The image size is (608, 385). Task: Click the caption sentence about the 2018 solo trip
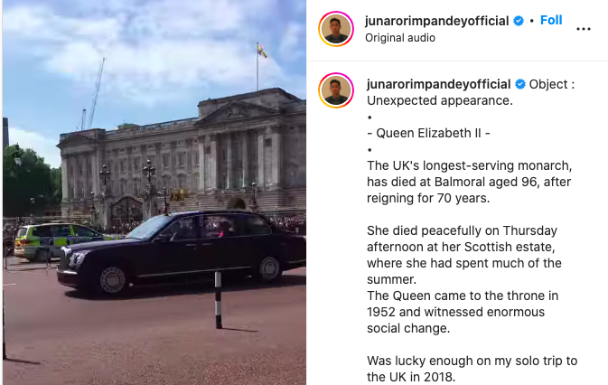(x=472, y=369)
